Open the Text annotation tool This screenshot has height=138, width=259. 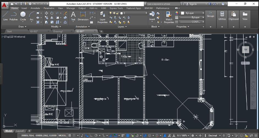(73, 16)
